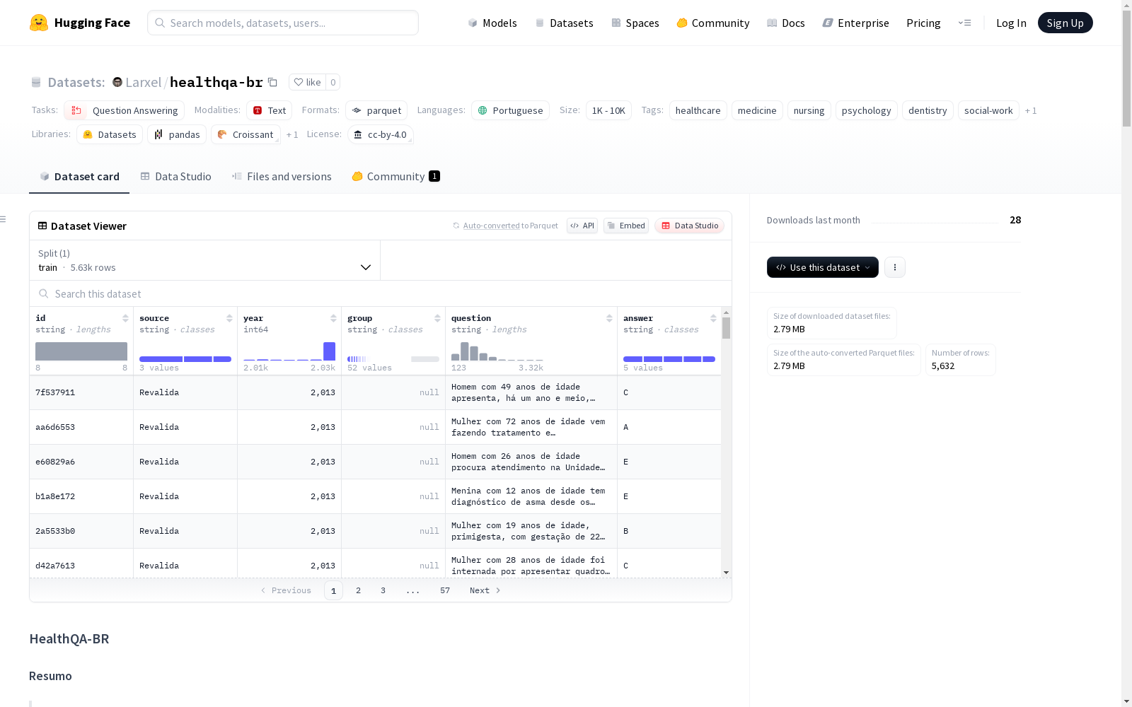Open the Enterprise navigation item
Screen dimensions: 1132x707
856,23
